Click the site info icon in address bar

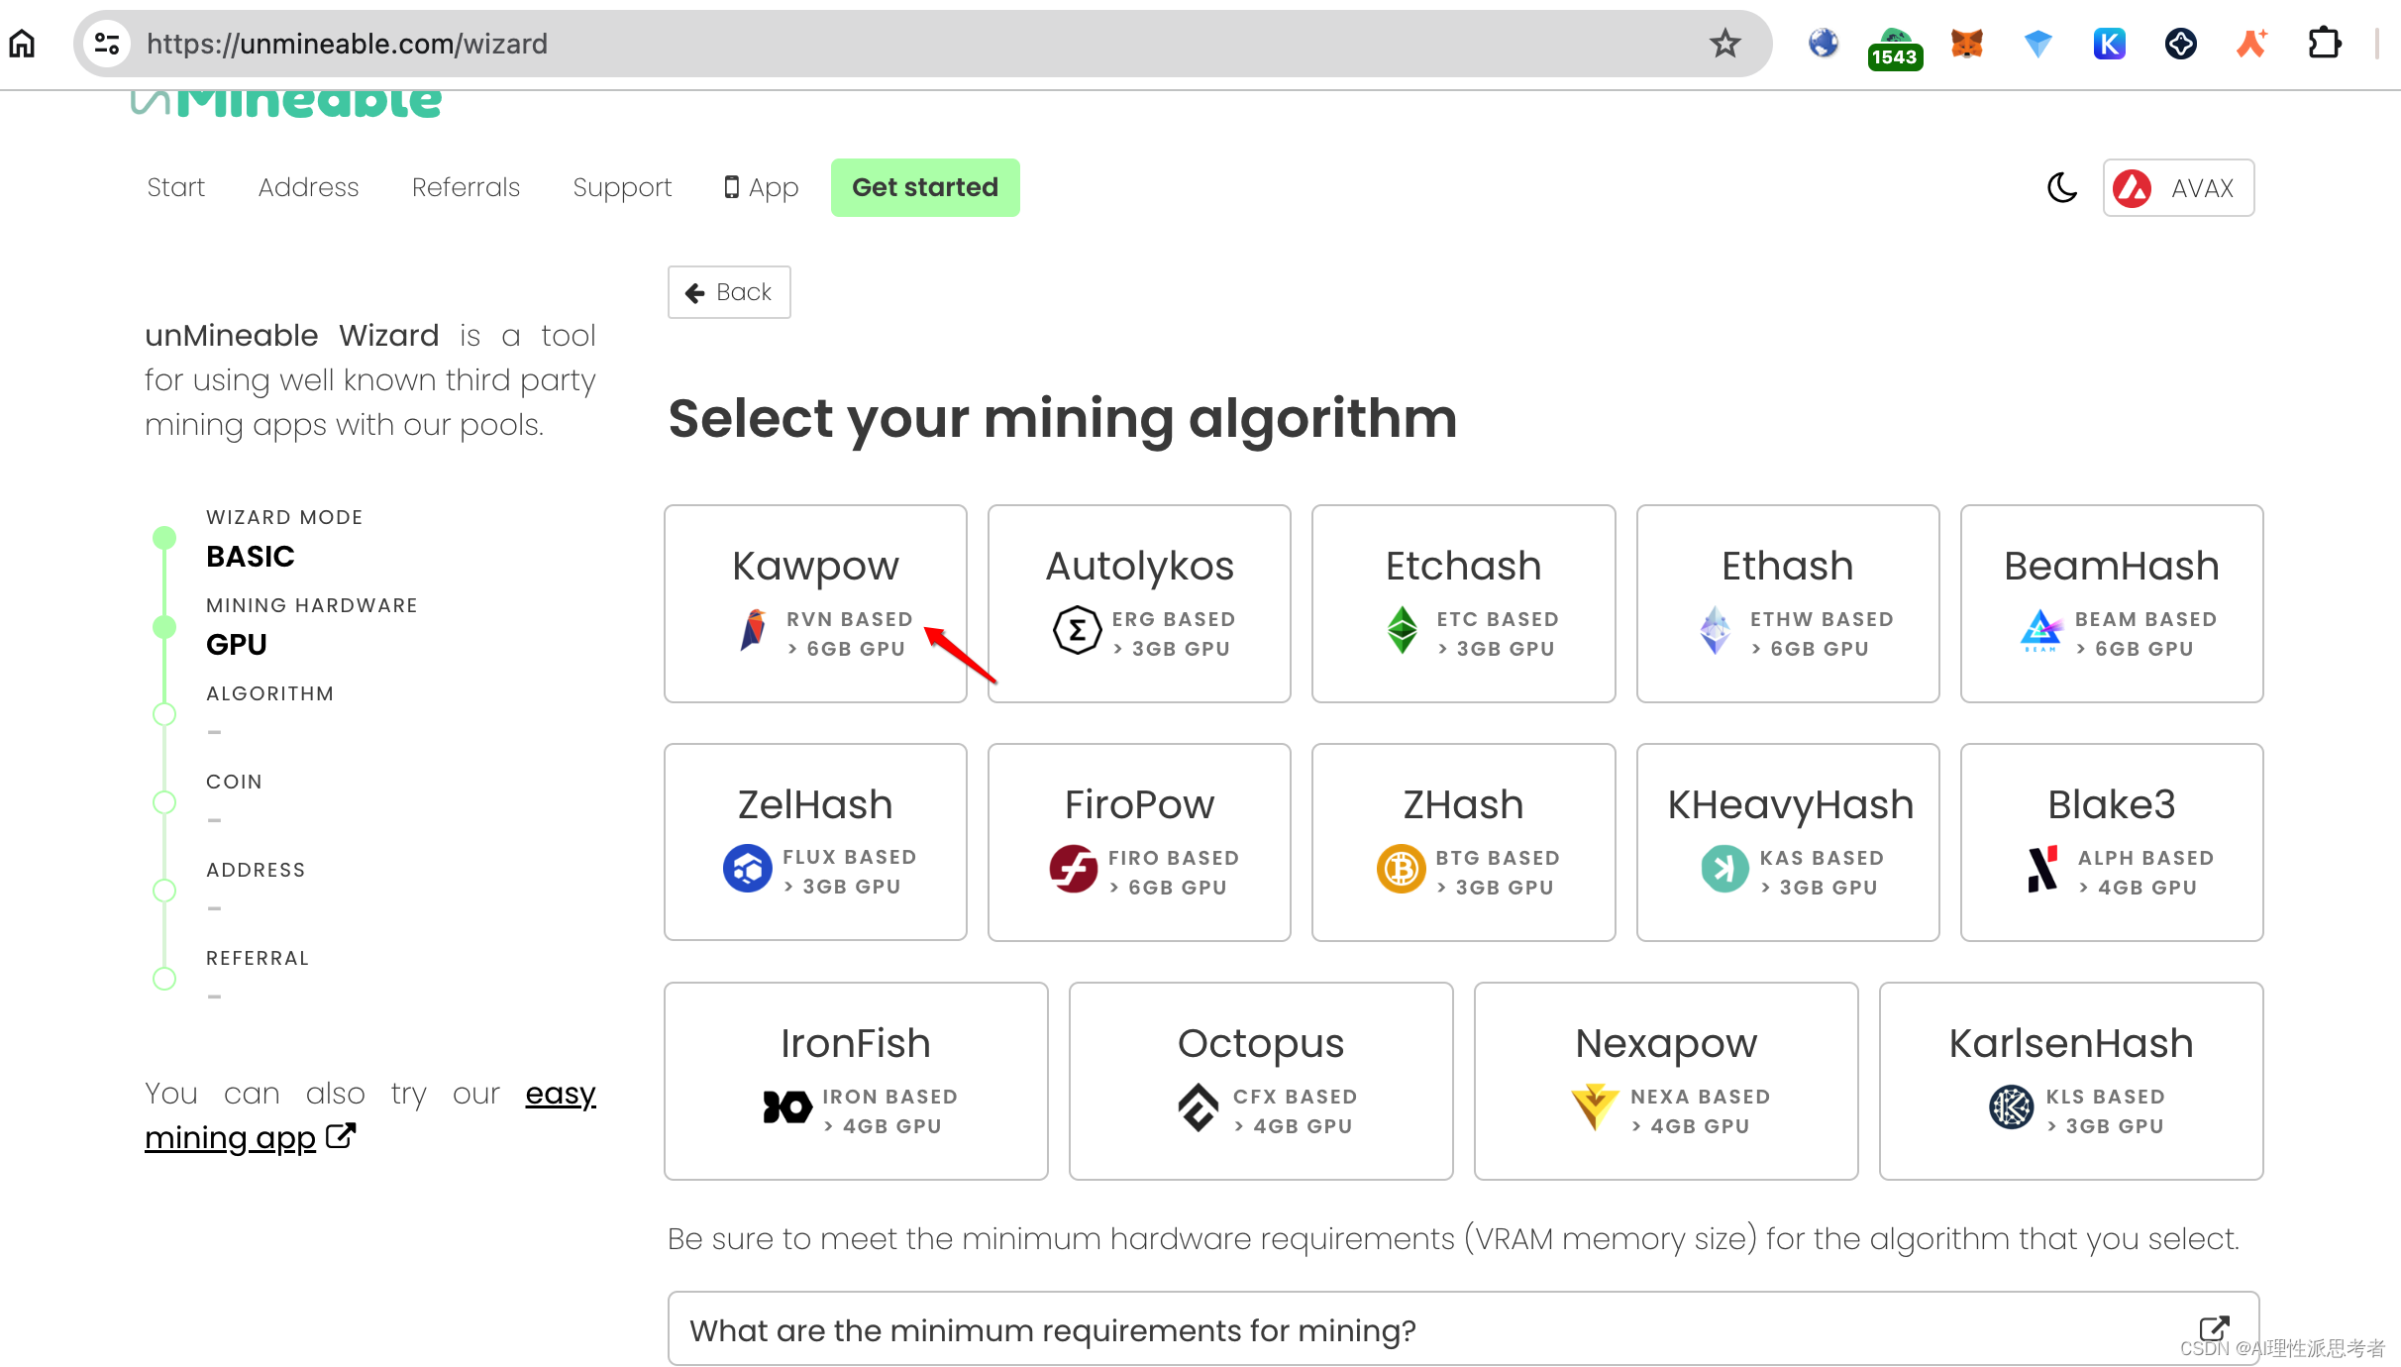107,44
